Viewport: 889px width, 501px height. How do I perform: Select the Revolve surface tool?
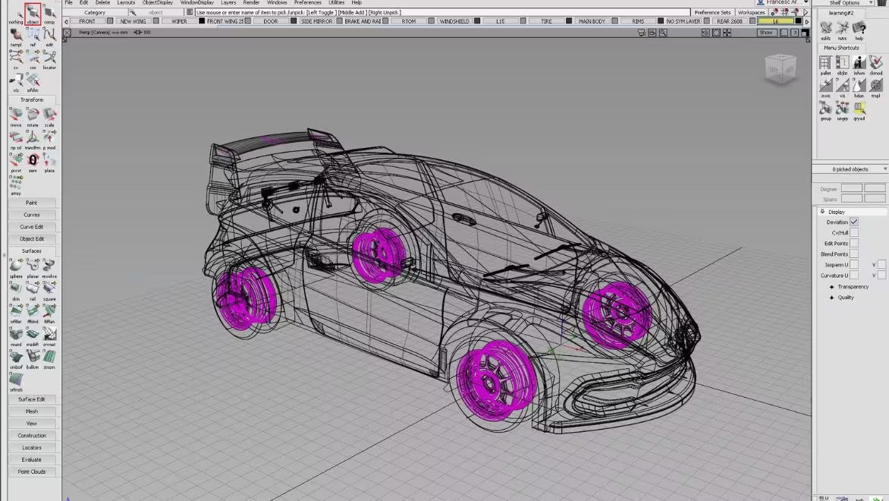tap(49, 266)
